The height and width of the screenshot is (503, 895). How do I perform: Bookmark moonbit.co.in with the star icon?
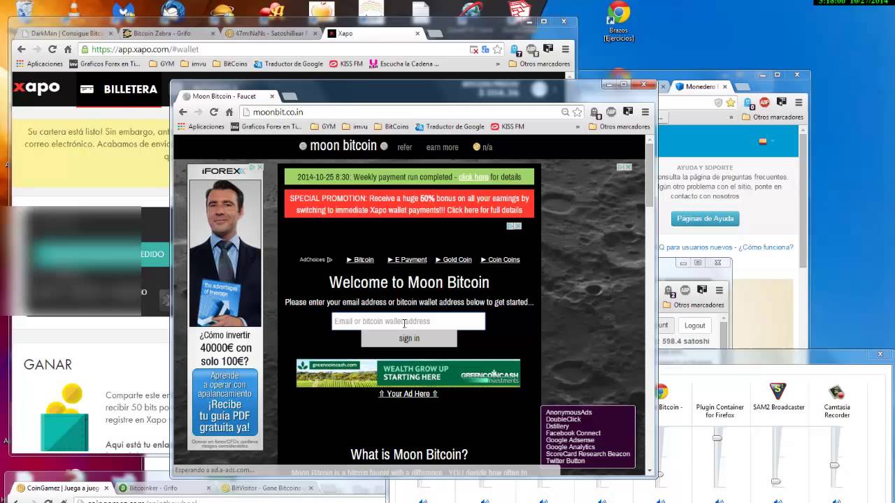[577, 112]
